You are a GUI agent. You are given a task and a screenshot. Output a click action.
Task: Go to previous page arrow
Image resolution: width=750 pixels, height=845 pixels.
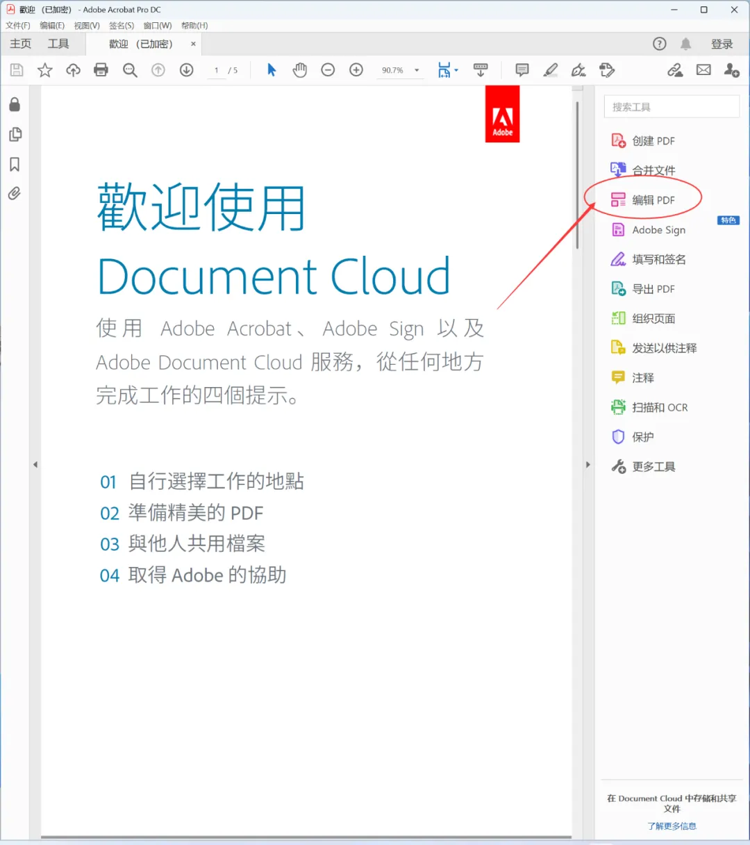[x=158, y=70]
